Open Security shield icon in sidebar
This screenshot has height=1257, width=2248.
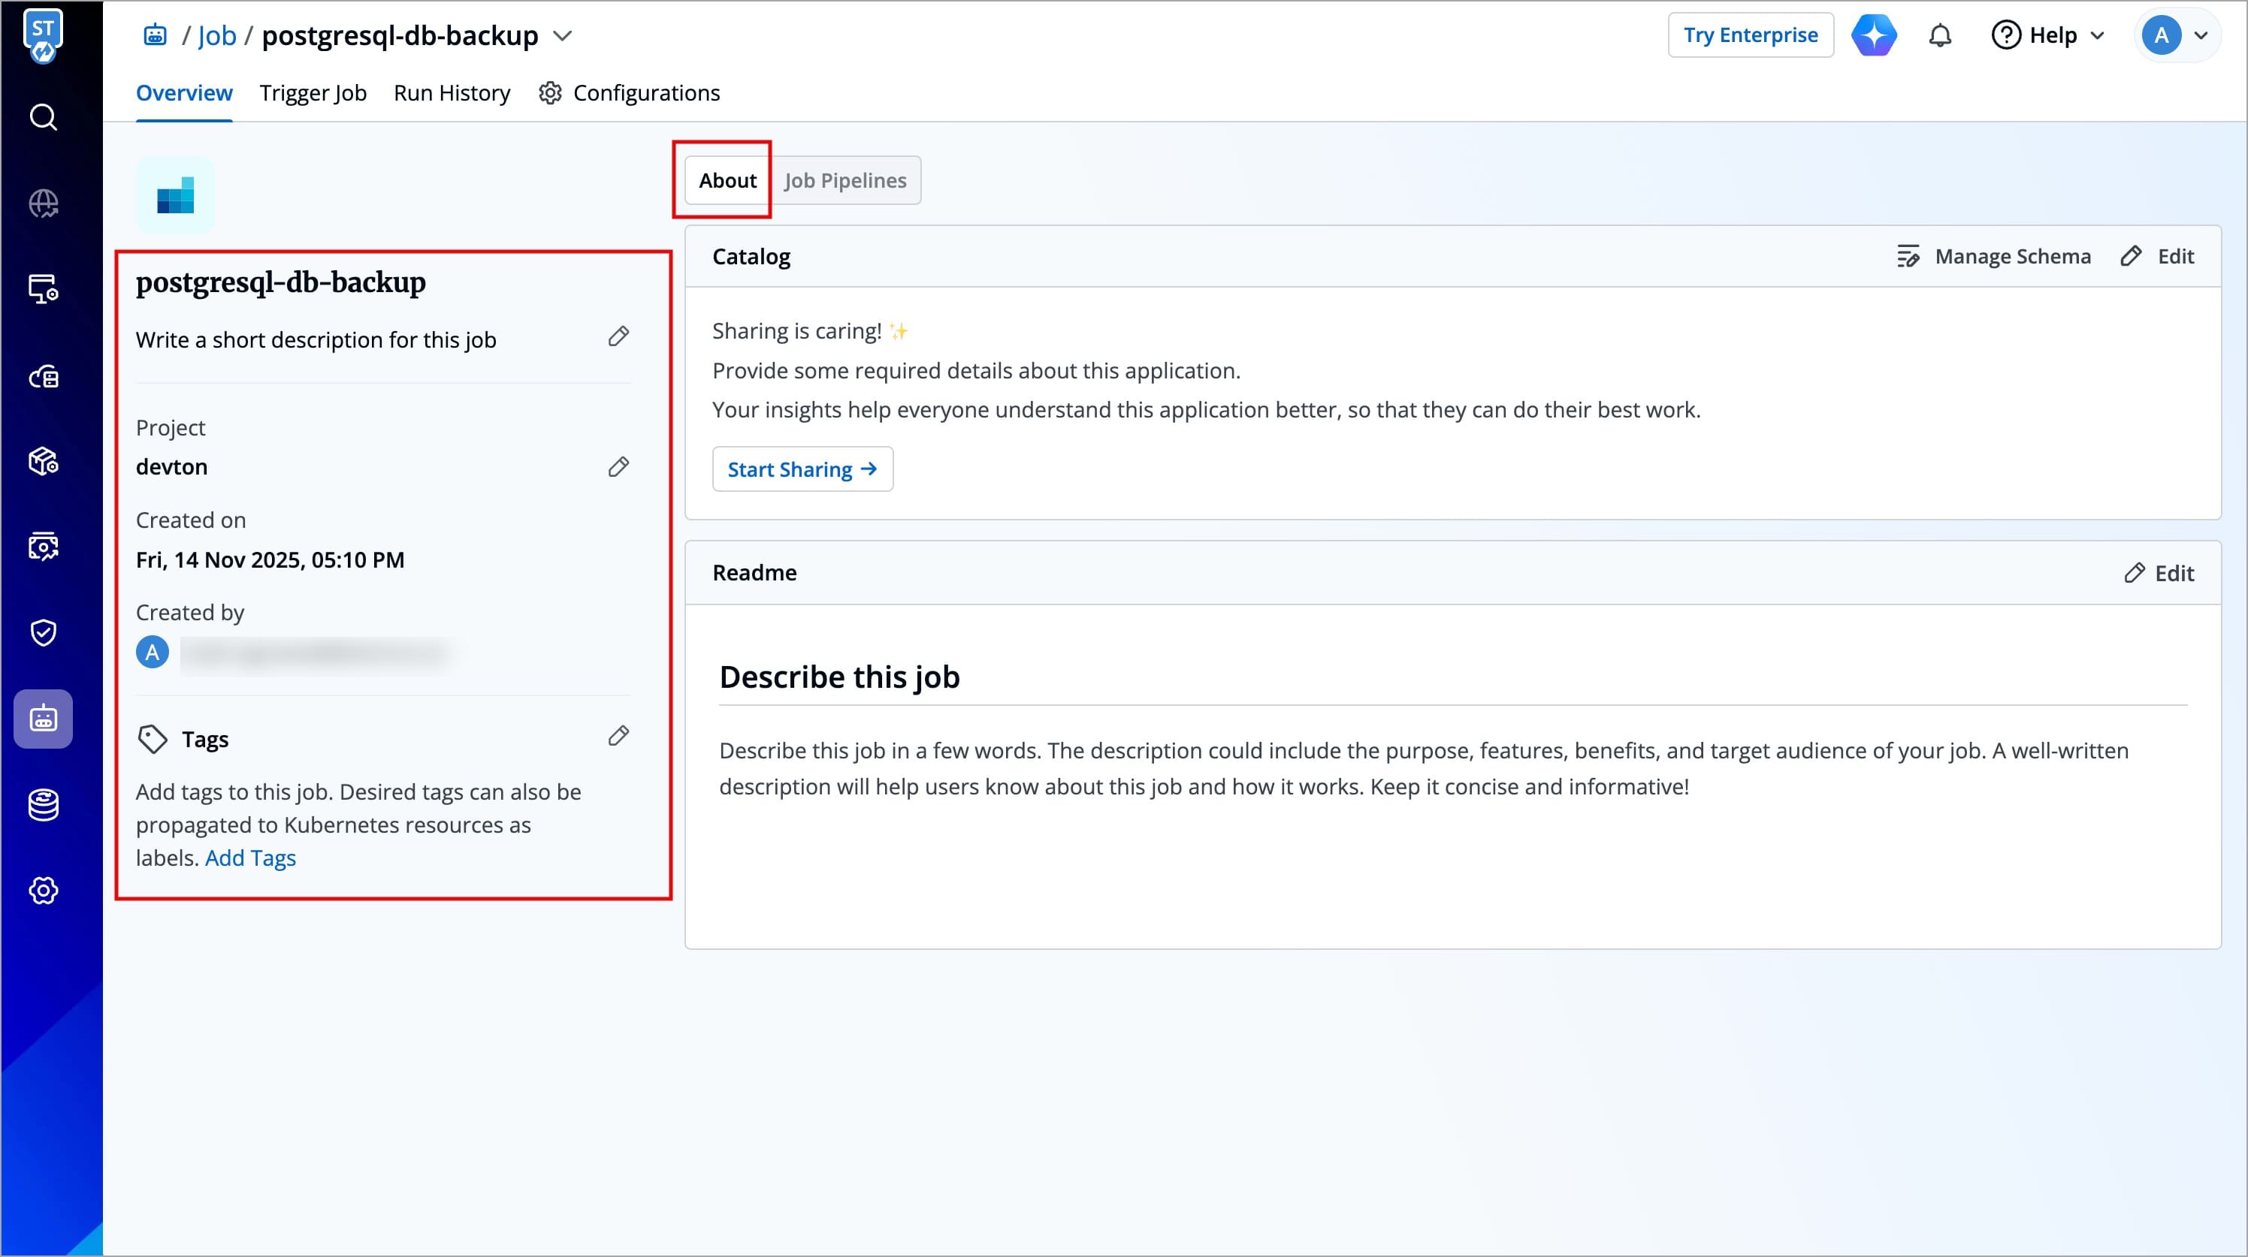click(43, 632)
